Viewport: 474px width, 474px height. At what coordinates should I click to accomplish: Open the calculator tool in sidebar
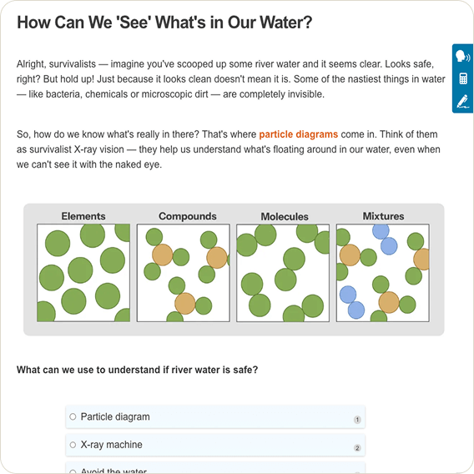(x=463, y=78)
